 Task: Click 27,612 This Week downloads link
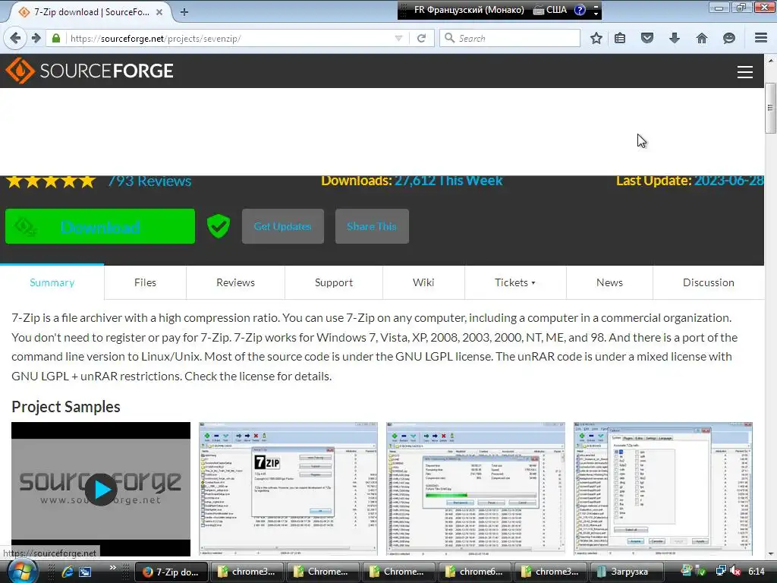pos(448,181)
